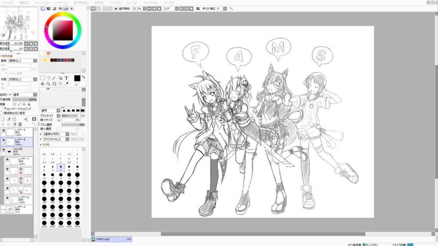Hide レイヤー2 using its eye icon
Screen dimensions: 438x246
(x=7, y=198)
